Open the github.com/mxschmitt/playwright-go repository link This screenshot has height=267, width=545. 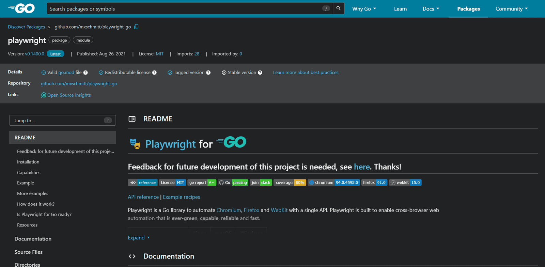click(79, 83)
